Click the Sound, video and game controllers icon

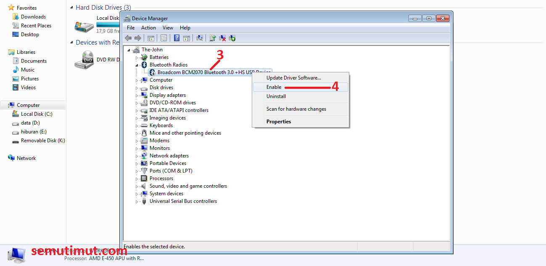coord(145,186)
